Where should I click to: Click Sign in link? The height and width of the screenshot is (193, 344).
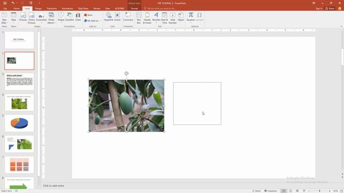pos(319,9)
